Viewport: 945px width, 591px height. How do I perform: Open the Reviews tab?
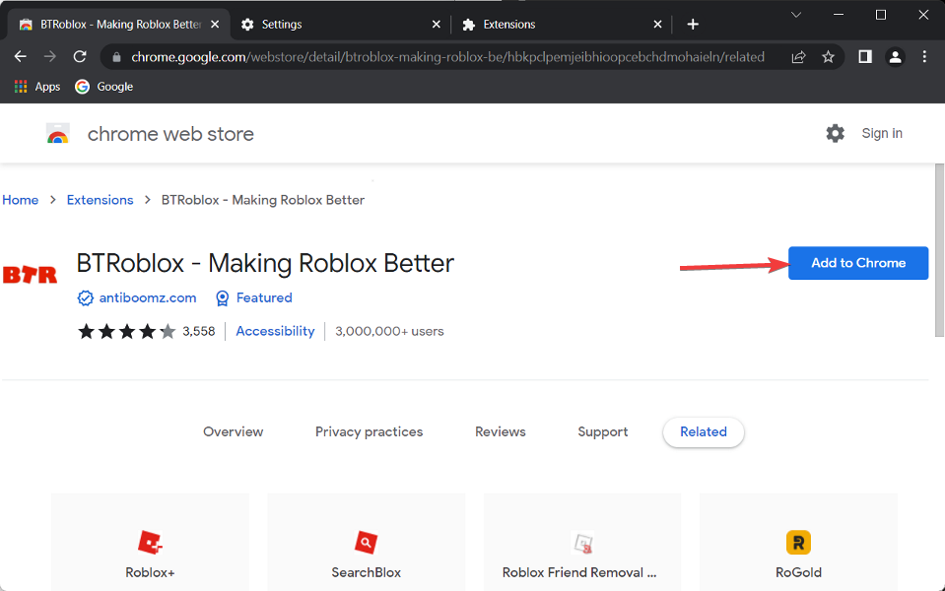(x=501, y=432)
